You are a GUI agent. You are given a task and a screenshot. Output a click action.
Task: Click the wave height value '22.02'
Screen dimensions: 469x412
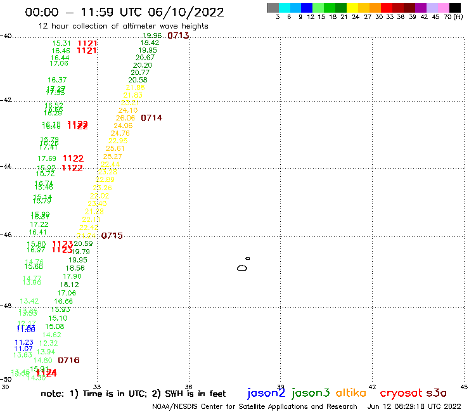click(100, 196)
